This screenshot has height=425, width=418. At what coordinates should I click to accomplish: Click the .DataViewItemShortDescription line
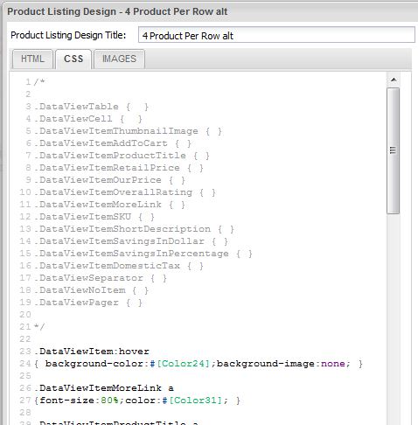click(x=134, y=229)
